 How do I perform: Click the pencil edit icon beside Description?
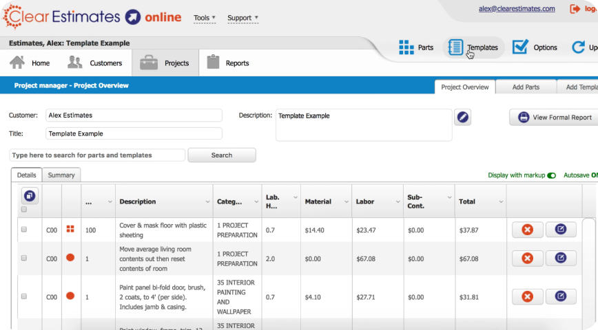(x=463, y=117)
